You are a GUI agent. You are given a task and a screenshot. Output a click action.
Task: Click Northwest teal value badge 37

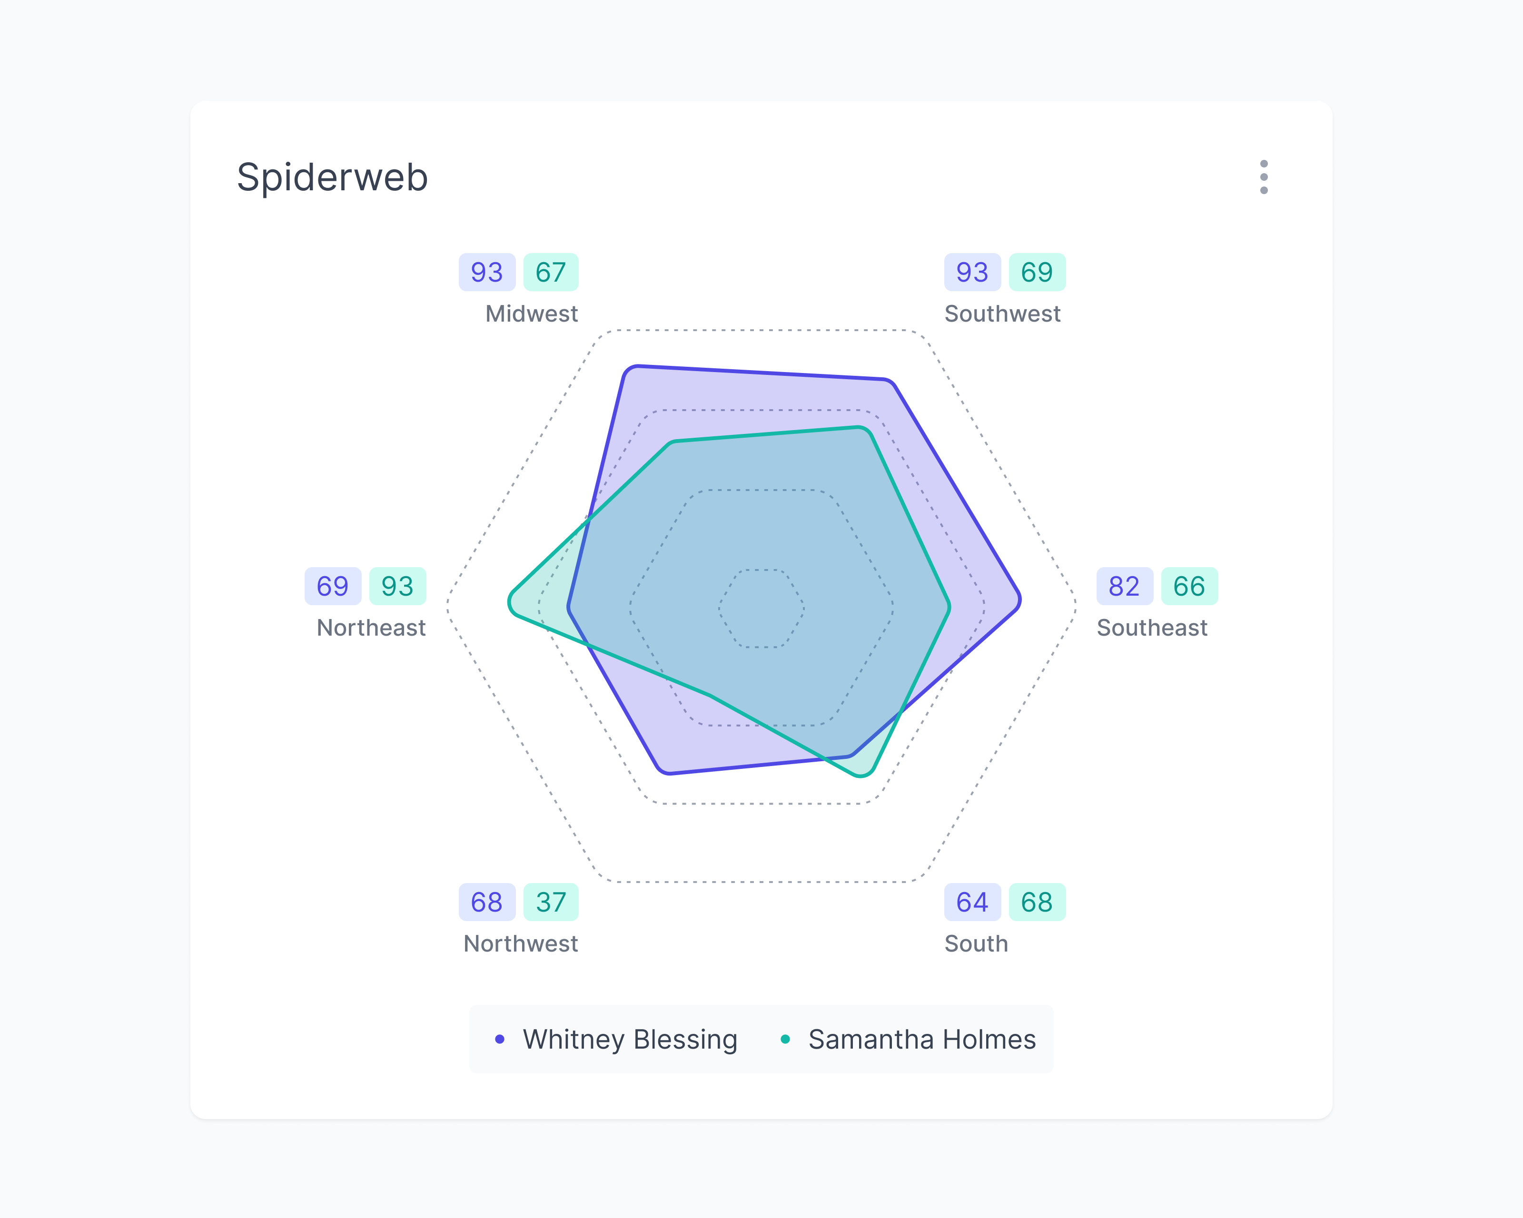point(551,903)
